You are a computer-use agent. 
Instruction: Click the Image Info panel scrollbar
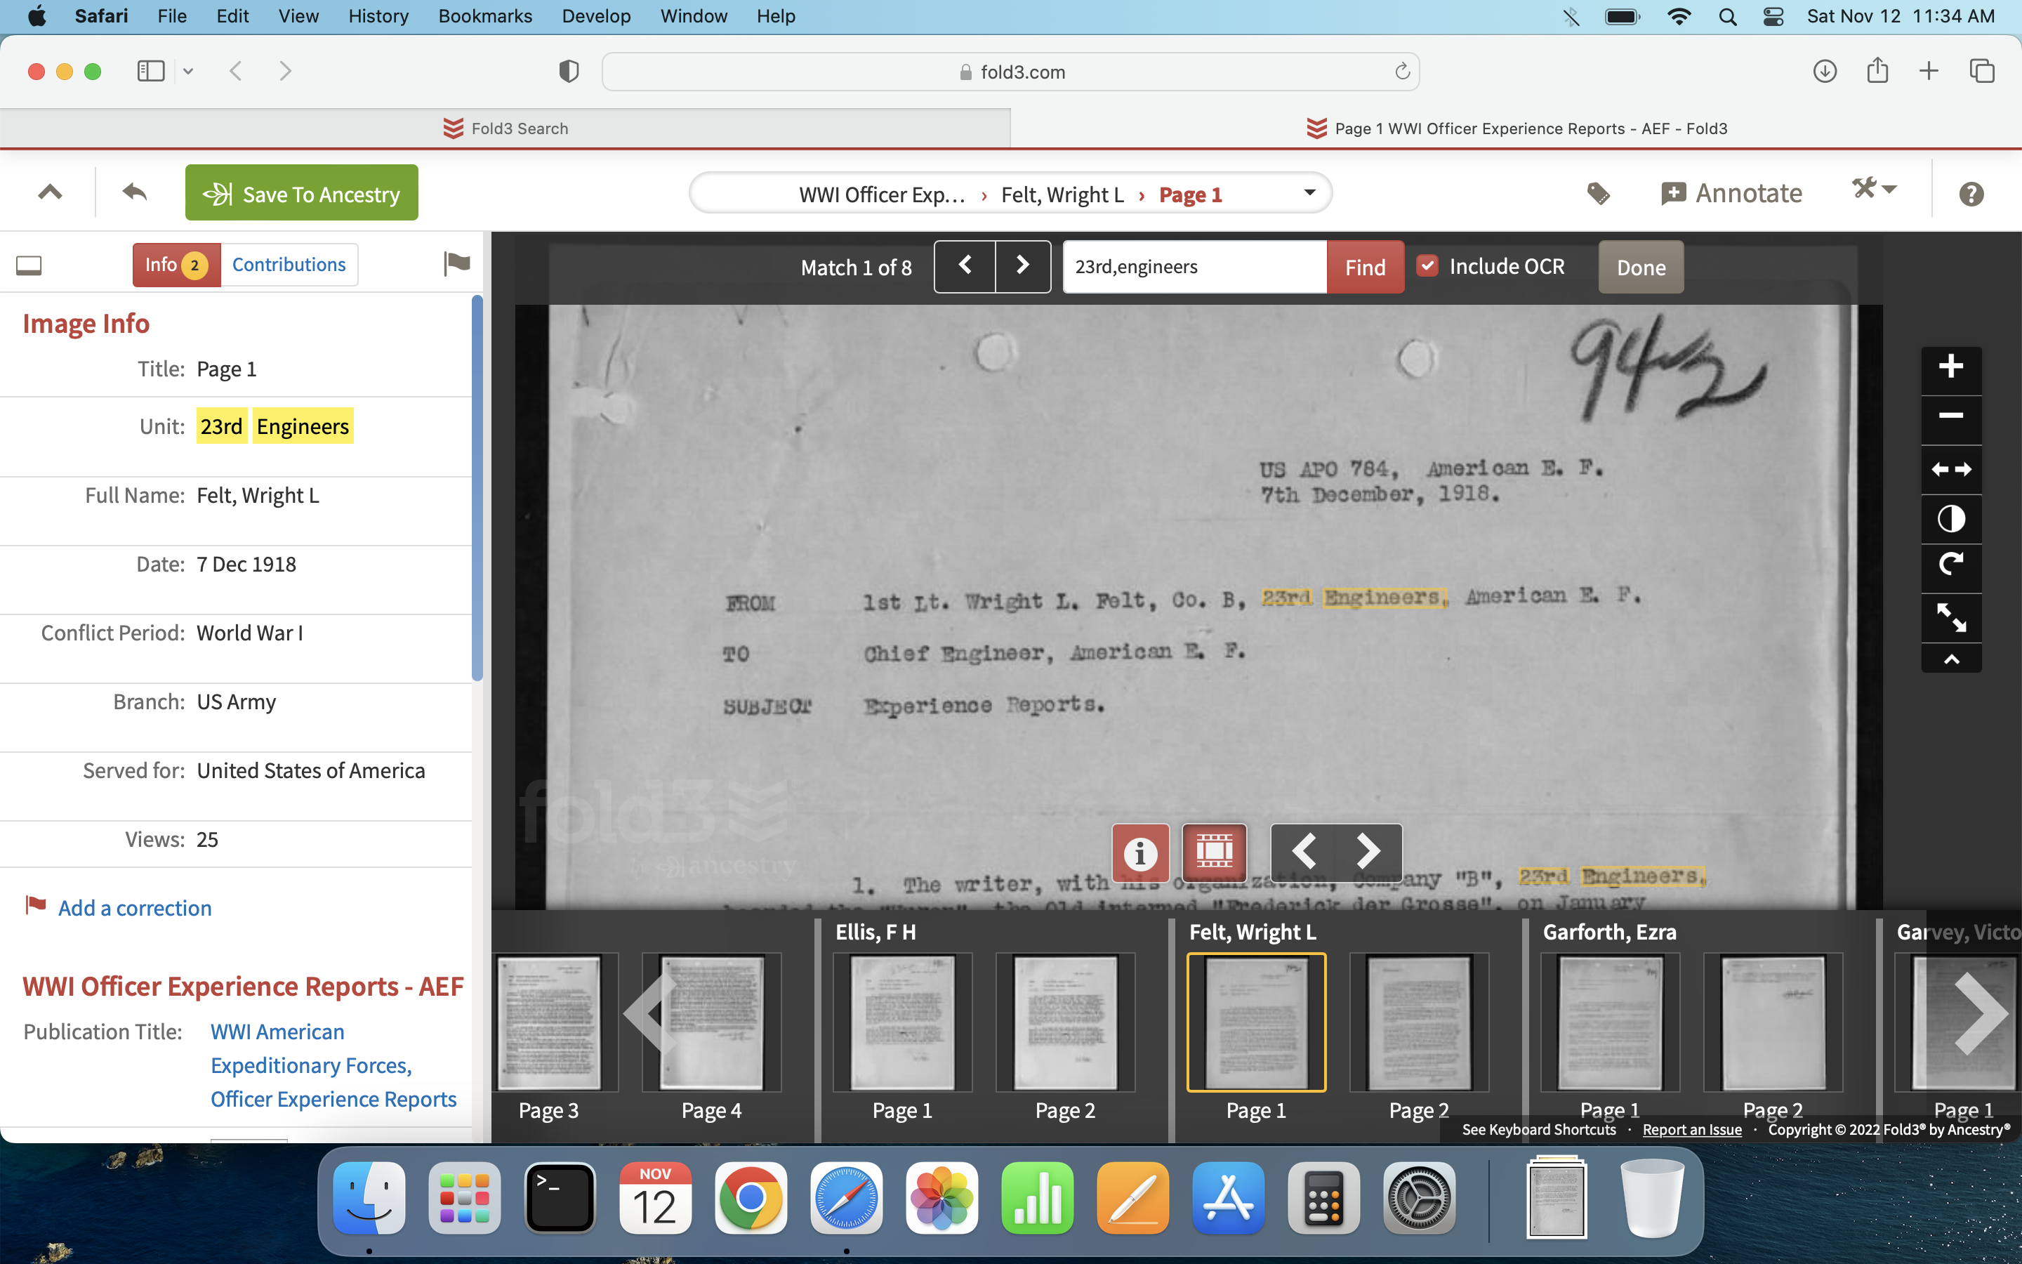pyautogui.click(x=477, y=489)
